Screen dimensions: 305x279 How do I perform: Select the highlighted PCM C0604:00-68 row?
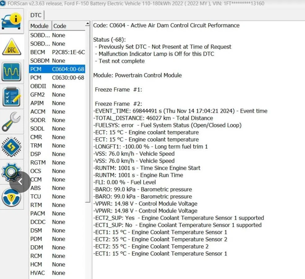point(57,69)
